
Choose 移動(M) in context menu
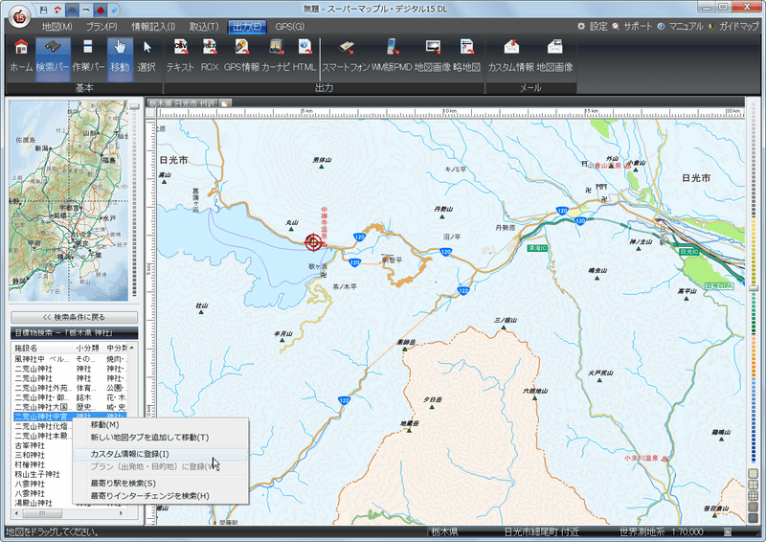coord(161,425)
